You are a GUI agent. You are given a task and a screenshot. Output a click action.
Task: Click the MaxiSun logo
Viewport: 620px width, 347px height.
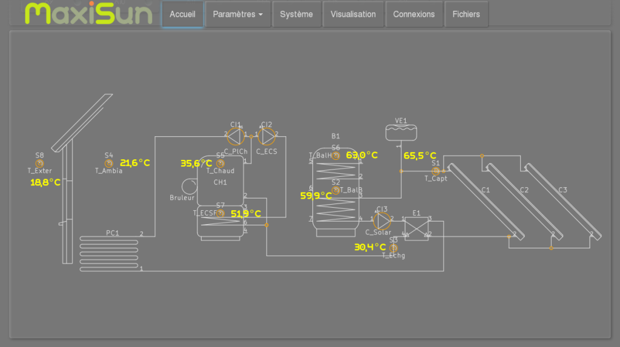point(88,14)
